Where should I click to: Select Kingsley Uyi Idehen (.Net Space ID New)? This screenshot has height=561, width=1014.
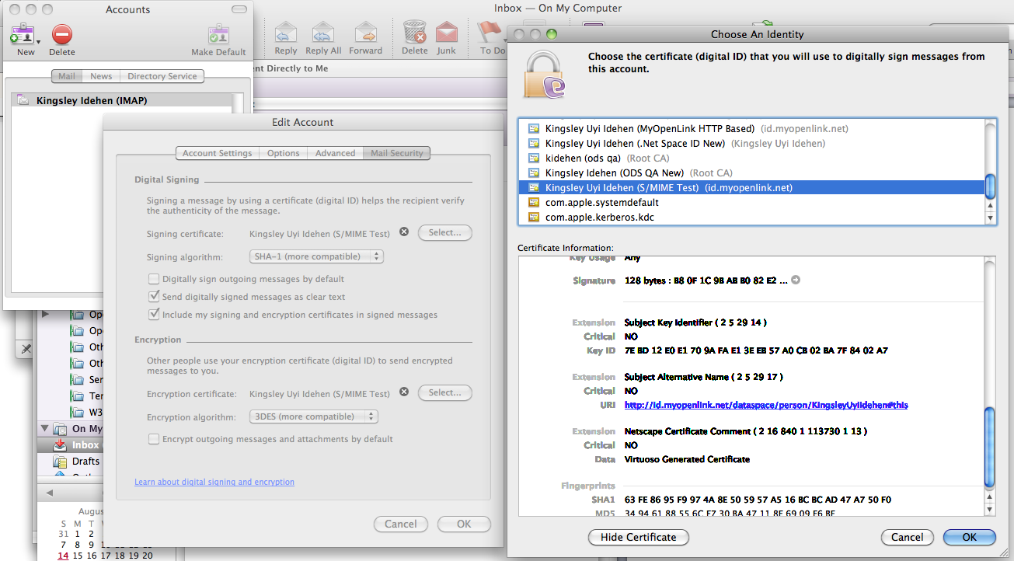pos(751,143)
